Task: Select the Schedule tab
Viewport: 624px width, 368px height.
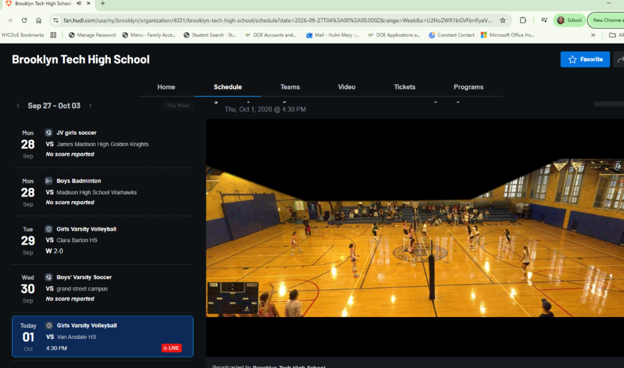Action: coord(228,87)
